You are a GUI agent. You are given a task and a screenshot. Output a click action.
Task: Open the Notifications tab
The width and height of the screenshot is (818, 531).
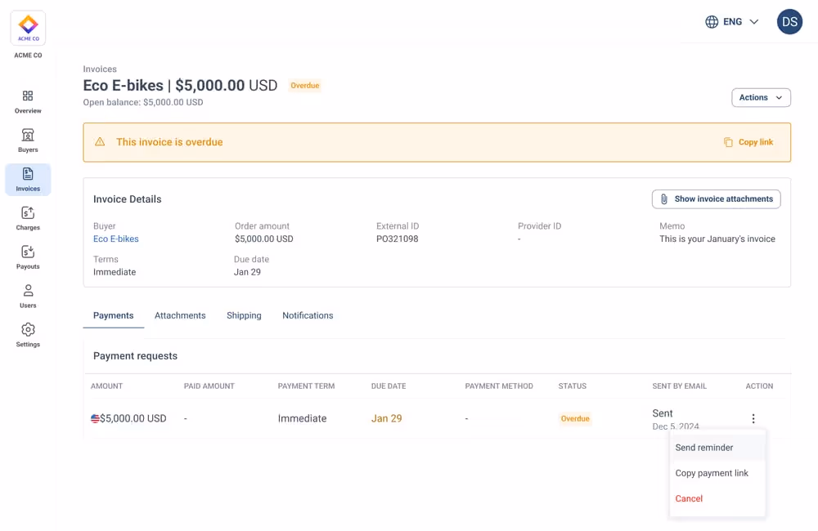pos(308,315)
